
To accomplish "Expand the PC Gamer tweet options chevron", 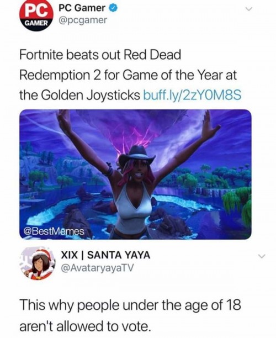I will [x=249, y=9].
